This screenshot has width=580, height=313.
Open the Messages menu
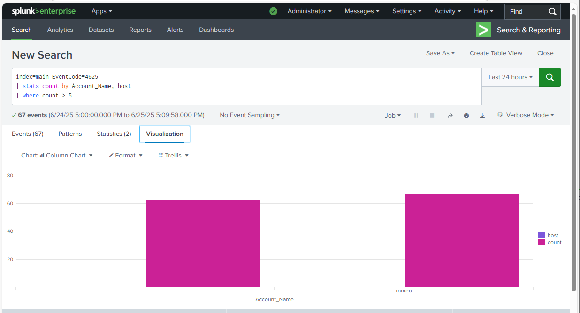click(362, 11)
